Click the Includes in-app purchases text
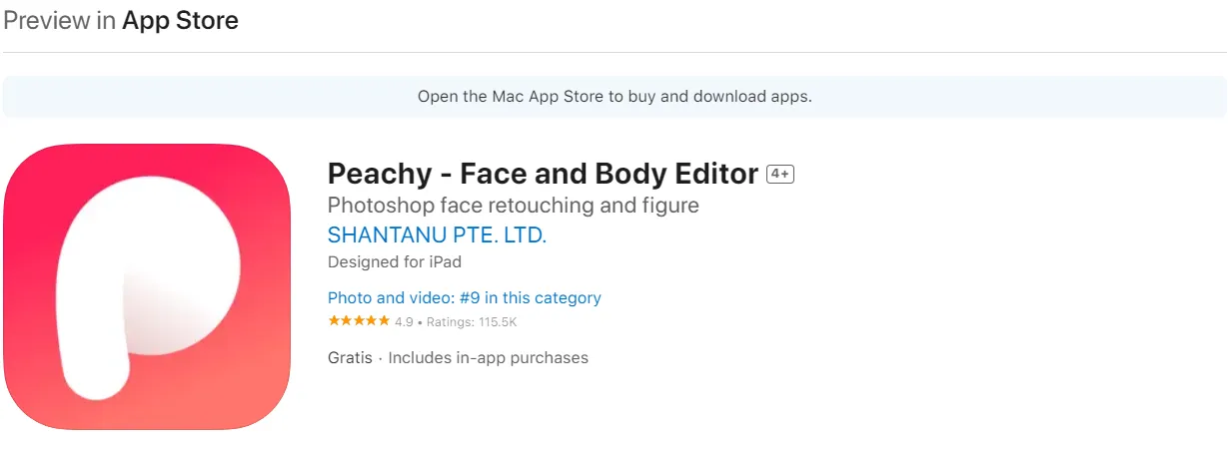This screenshot has width=1228, height=453. pos(488,357)
